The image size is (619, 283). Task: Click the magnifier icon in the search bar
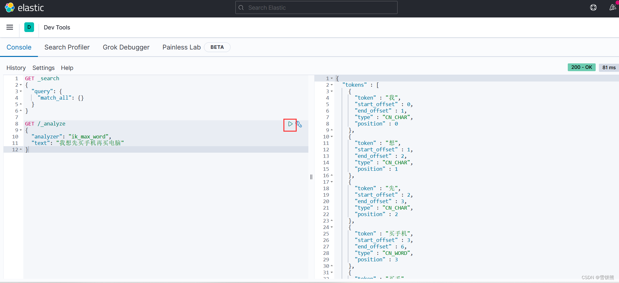coord(241,7)
